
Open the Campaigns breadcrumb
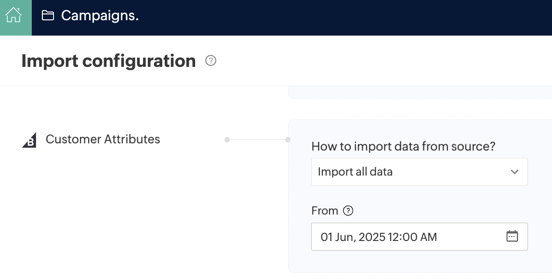100,16
